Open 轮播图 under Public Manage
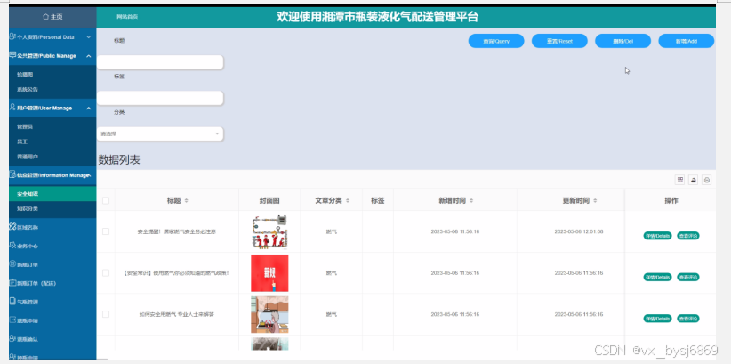Image resolution: width=731 pixels, height=364 pixels. point(52,74)
